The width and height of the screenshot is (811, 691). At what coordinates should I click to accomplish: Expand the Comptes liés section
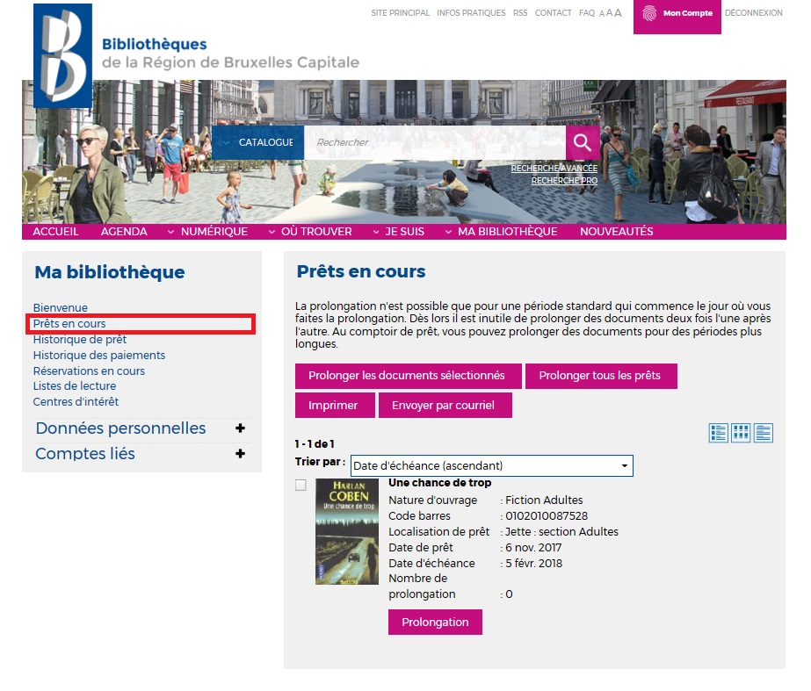240,454
